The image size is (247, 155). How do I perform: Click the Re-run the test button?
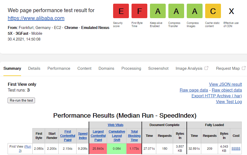pyautogui.click(x=21, y=100)
